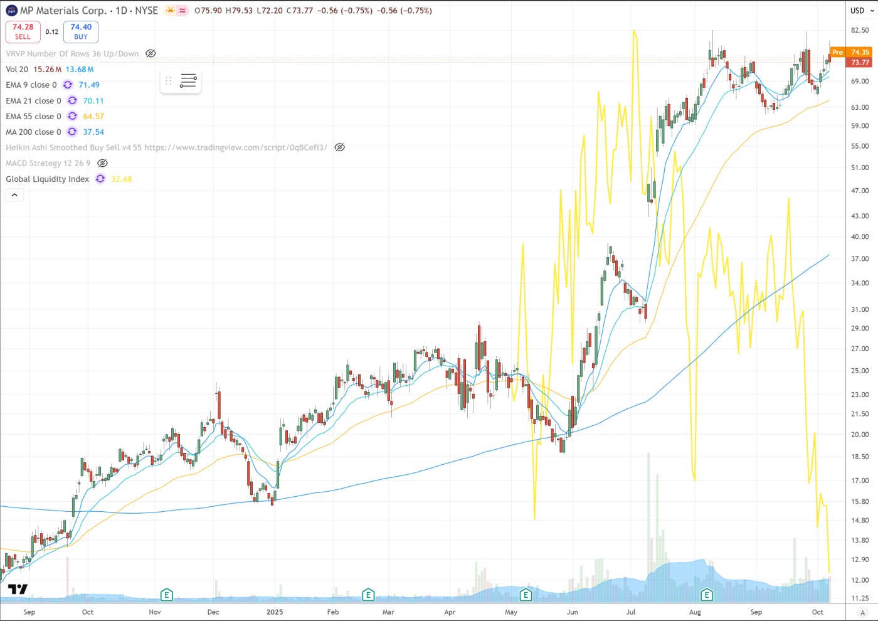This screenshot has width=878, height=621.
Task: Click the earnings marker near August
Action: pos(707,595)
